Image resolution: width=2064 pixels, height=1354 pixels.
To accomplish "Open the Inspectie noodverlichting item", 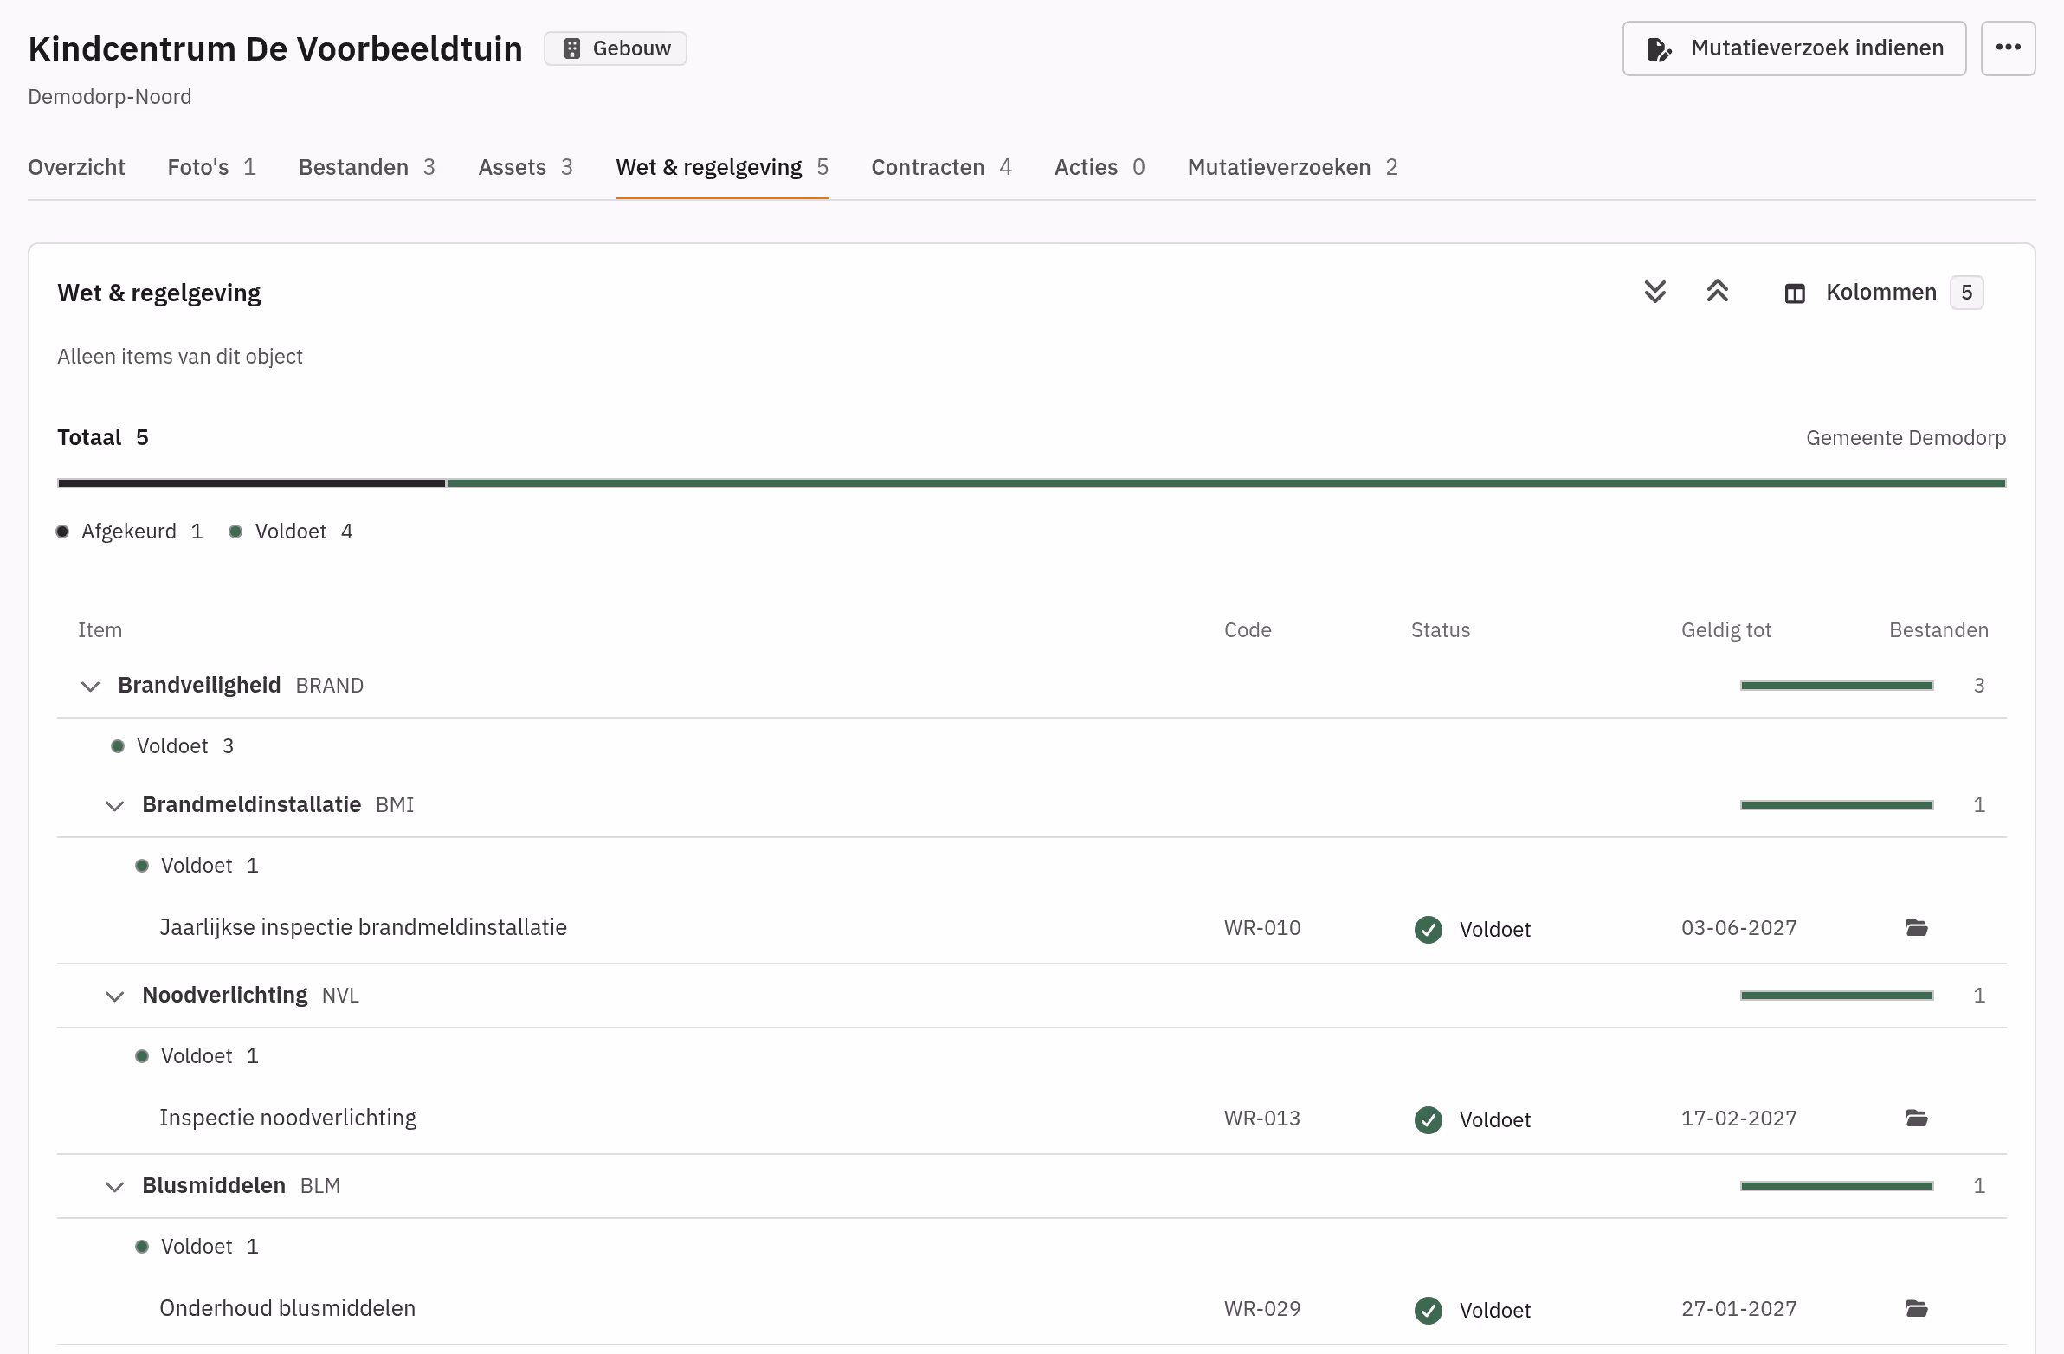I will 287,1117.
